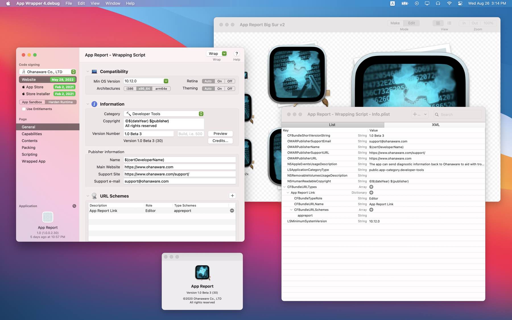Open the code signing identity popup
512x320 pixels.
point(48,72)
